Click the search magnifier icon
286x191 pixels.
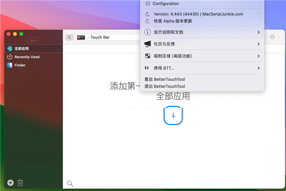[x=70, y=183]
